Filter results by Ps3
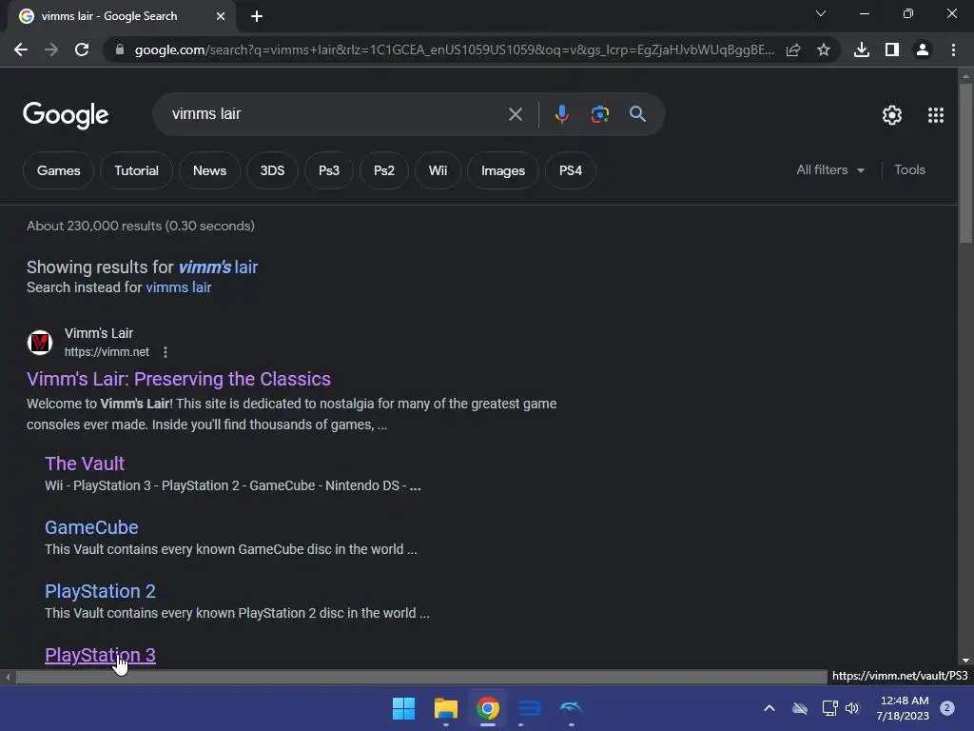 tap(328, 171)
